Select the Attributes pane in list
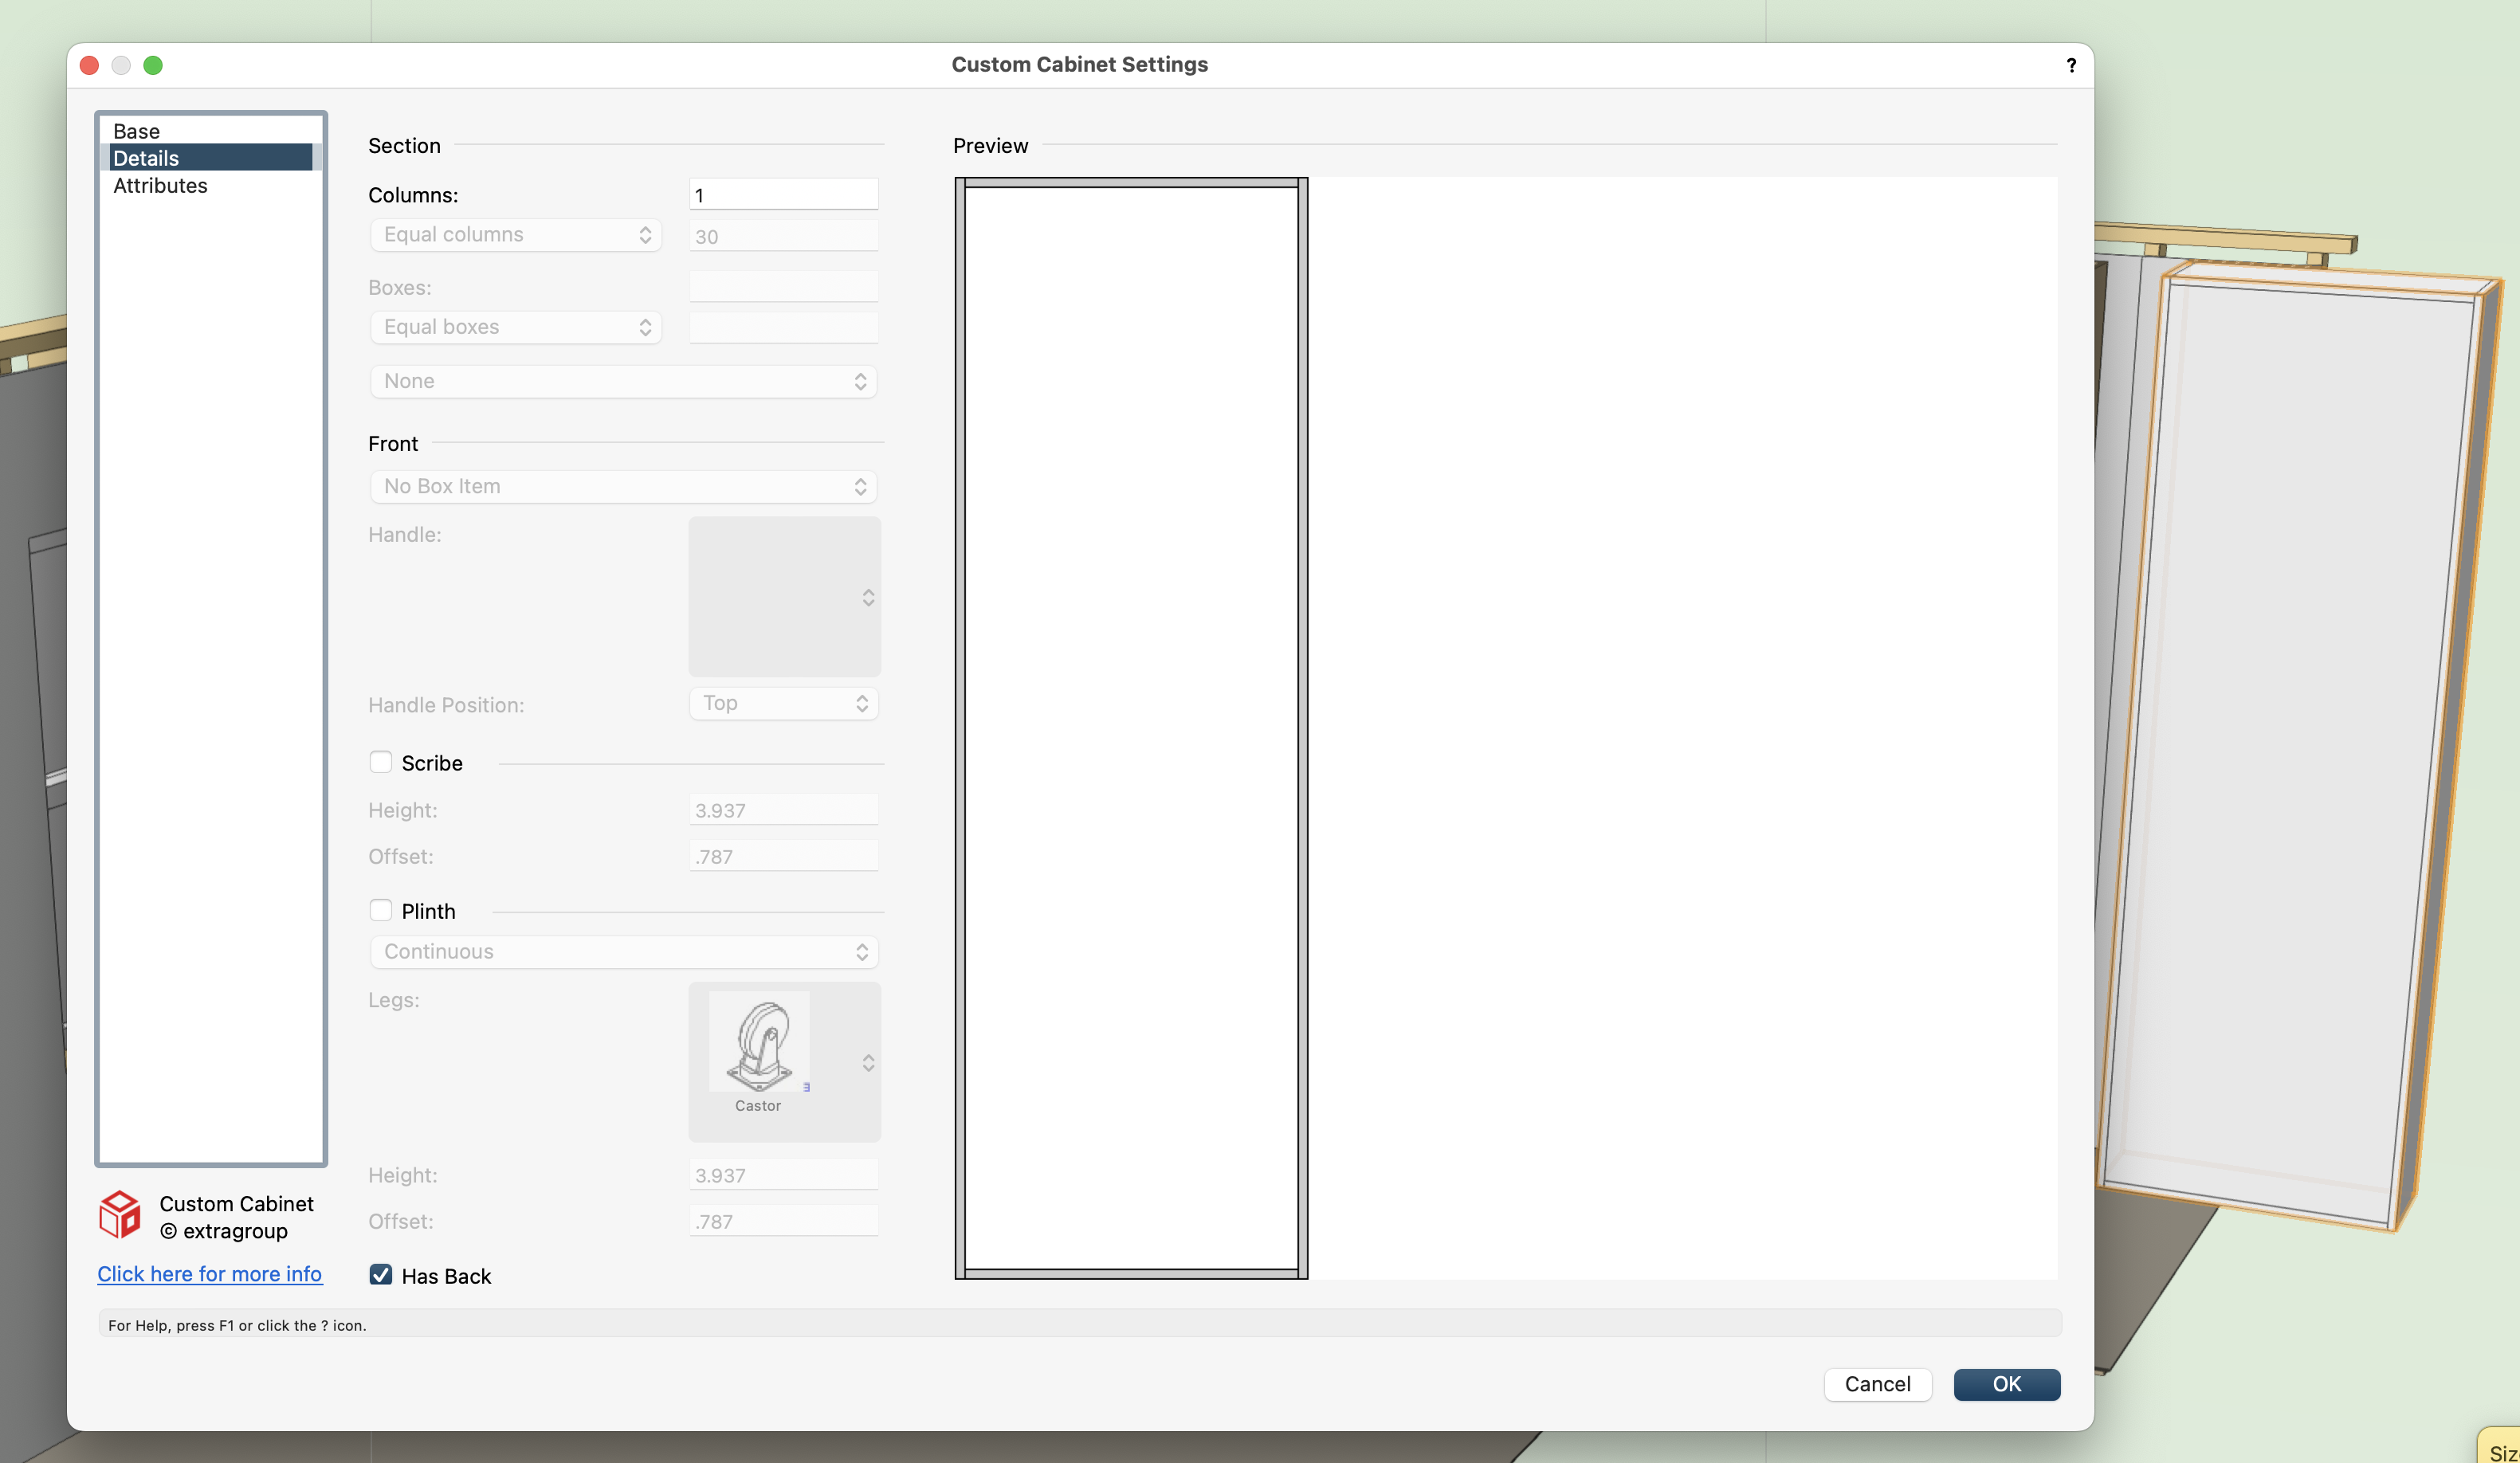 pyautogui.click(x=160, y=185)
